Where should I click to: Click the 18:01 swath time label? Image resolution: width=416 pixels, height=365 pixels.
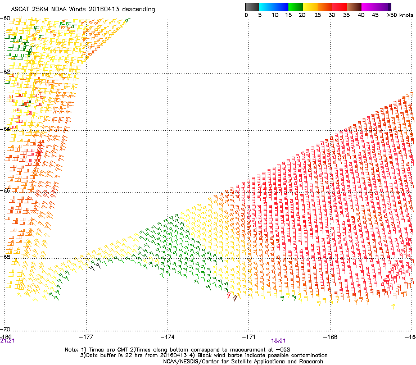point(278,341)
